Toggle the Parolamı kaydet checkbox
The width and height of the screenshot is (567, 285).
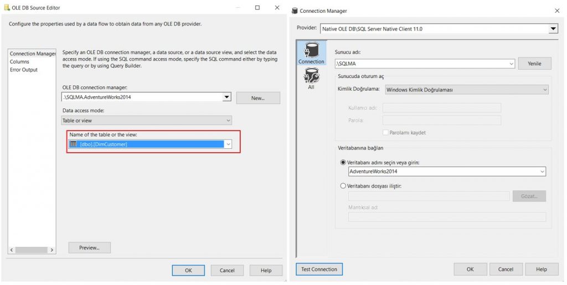click(386, 133)
